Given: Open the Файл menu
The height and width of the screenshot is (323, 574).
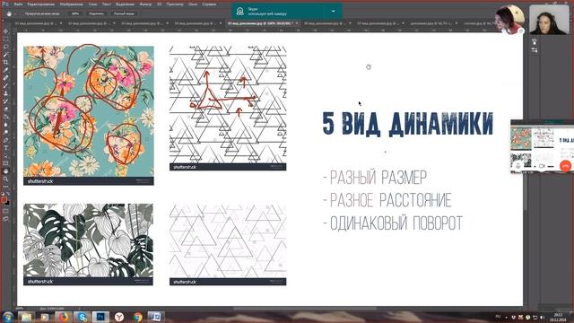Looking at the screenshot, I should point(18,4).
